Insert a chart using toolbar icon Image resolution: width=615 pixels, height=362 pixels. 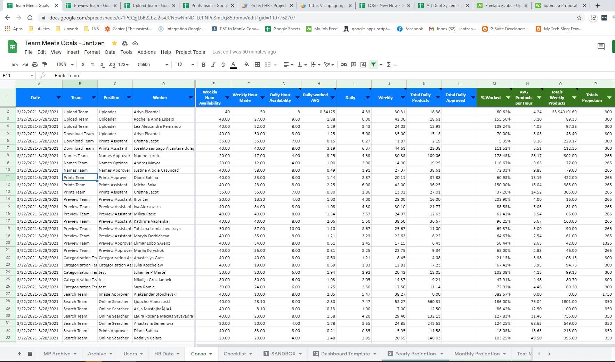click(x=363, y=65)
